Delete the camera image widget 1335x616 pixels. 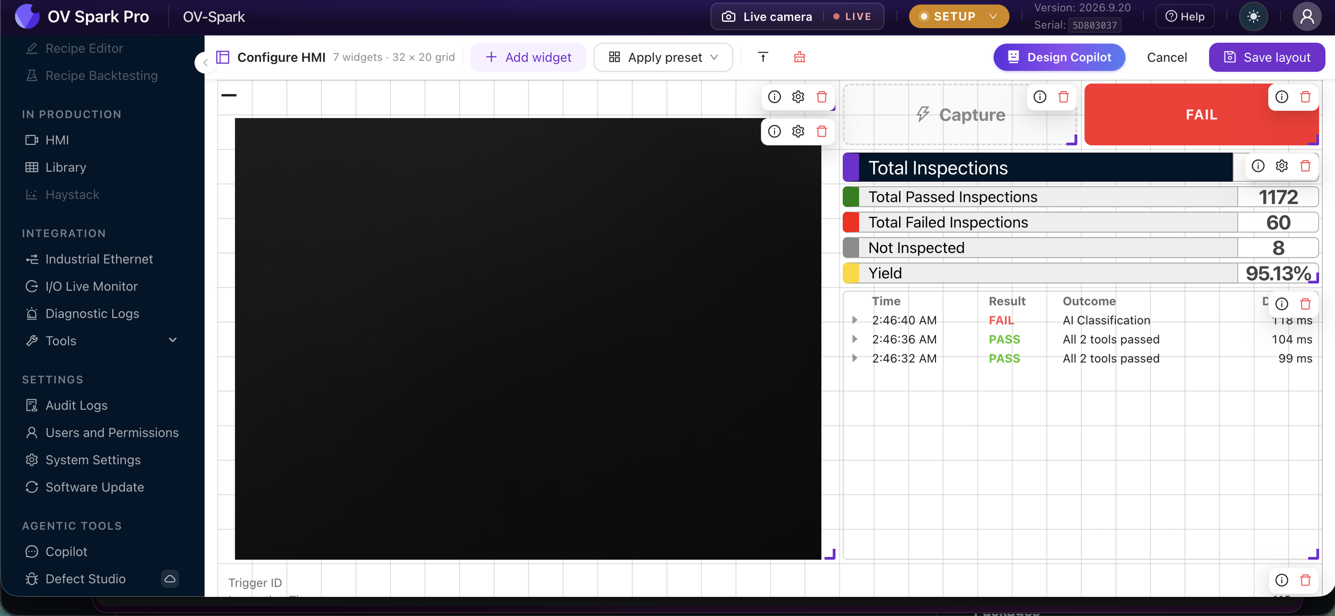tap(821, 131)
